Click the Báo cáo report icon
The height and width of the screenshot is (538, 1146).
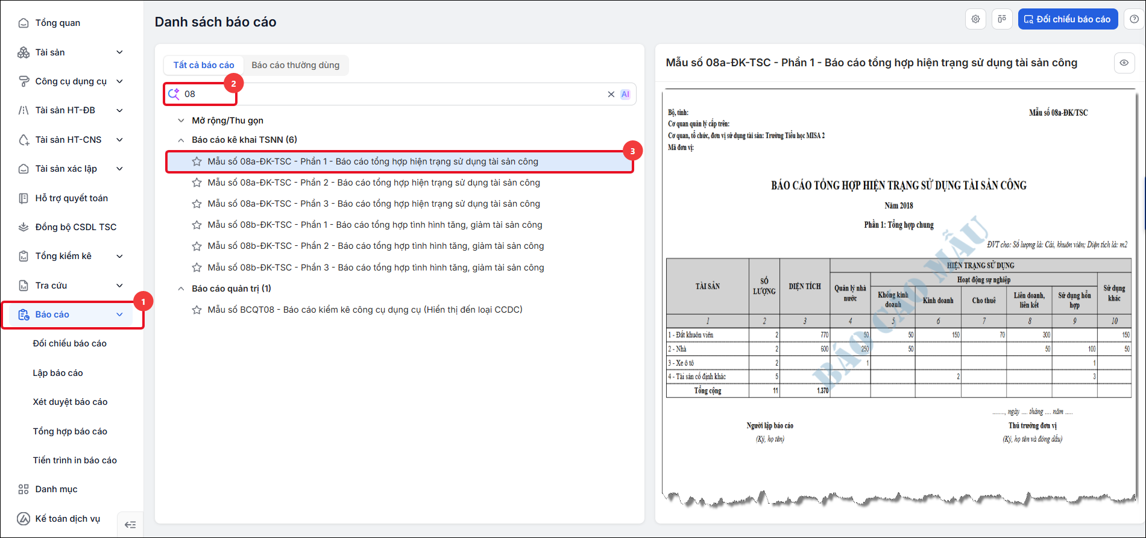24,314
